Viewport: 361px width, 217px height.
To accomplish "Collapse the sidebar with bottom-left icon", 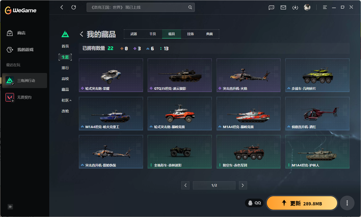I will 10,207.
